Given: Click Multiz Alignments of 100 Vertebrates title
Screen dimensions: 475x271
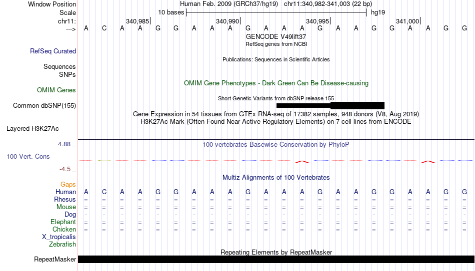Looking at the screenshot, I should (x=276, y=178).
